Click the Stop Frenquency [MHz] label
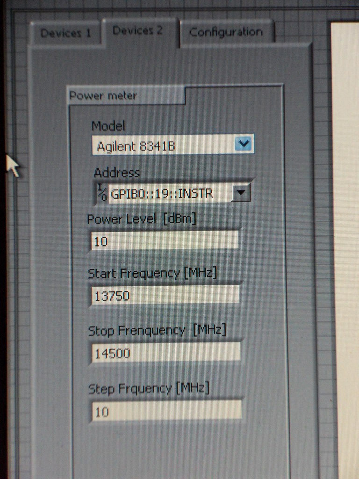This screenshot has height=479, width=359. click(x=157, y=331)
